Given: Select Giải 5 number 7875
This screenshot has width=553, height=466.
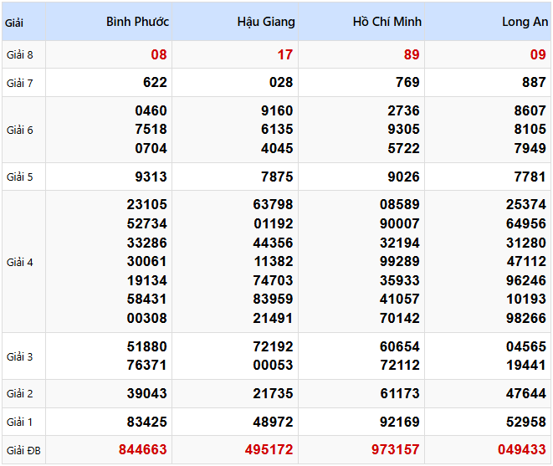Looking at the screenshot, I should [277, 177].
